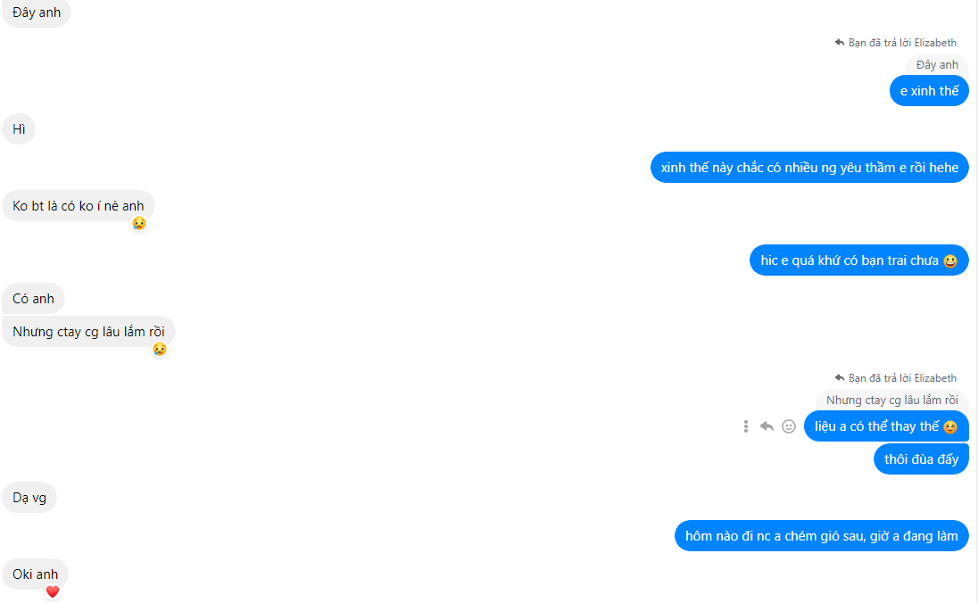Select the 'hic e quá khứ có bạn trai chưa' message
The height and width of the screenshot is (603, 978).
tap(858, 260)
